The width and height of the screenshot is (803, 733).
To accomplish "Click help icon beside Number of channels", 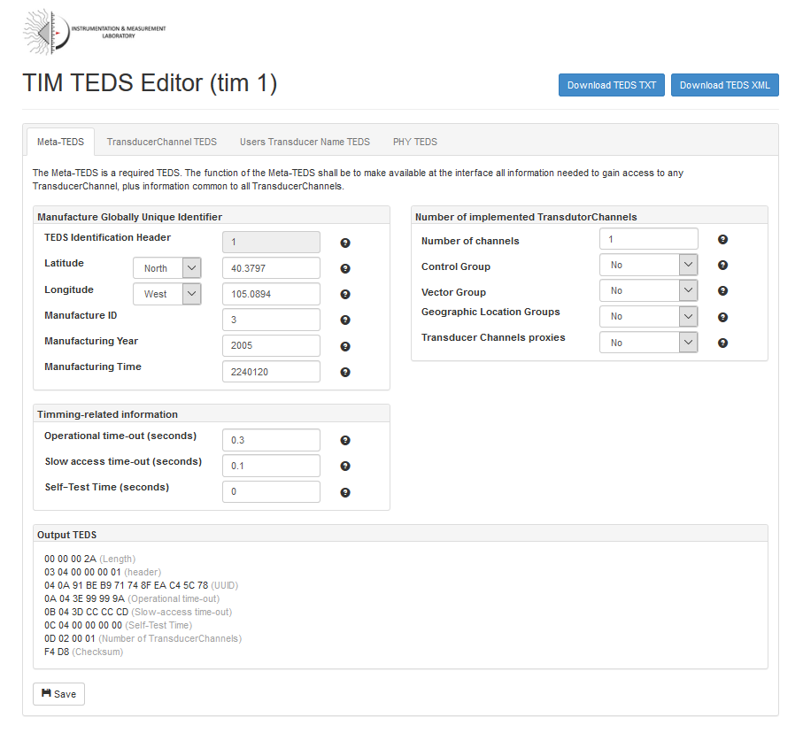I will [722, 239].
